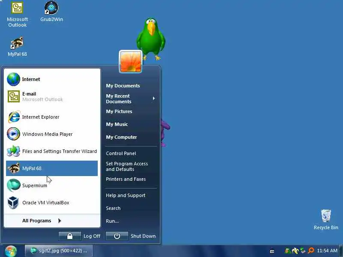Open Files and Settings Transfer Wizard
Screen dimensions: 343x257
coord(51,151)
